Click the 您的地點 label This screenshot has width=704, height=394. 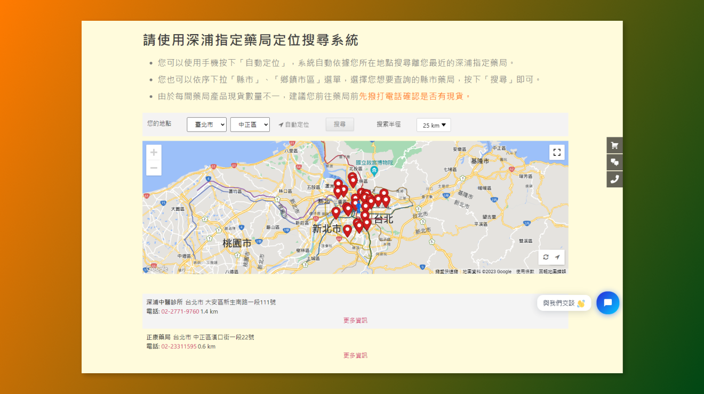(x=159, y=124)
